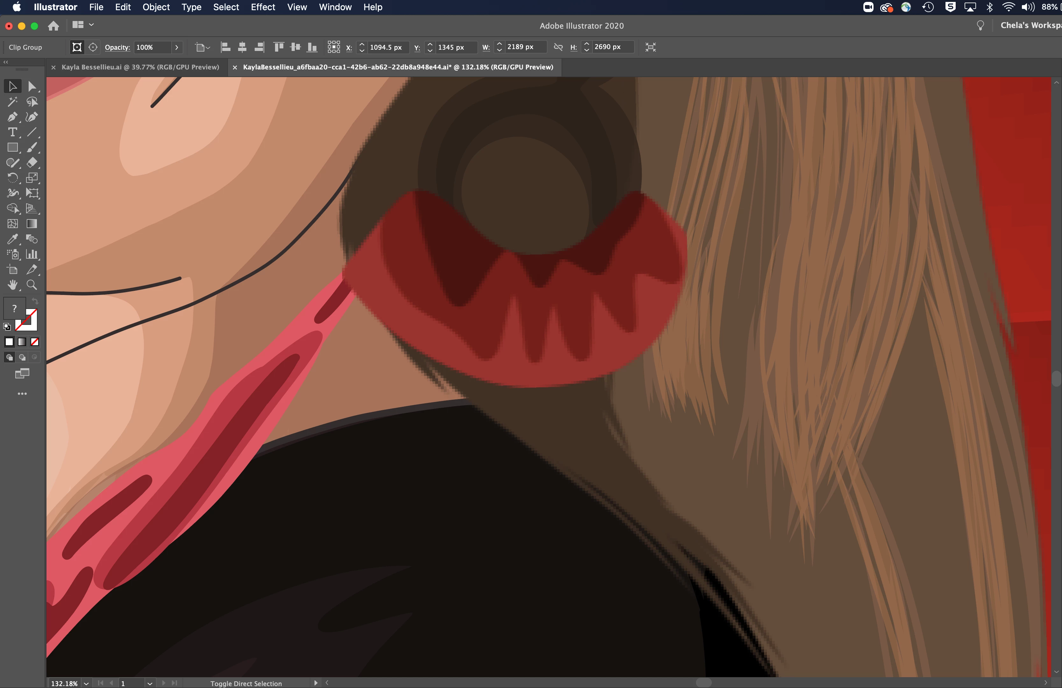Select the Pen tool

tap(12, 117)
